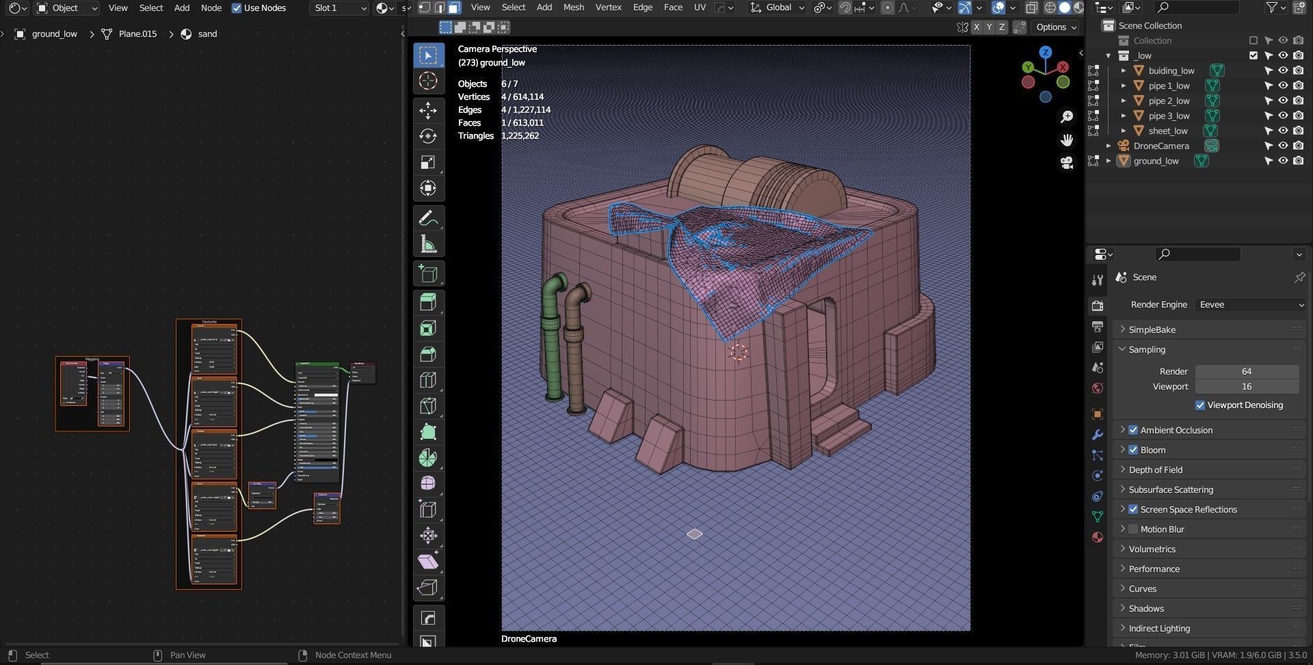Viewport: 1313px width, 665px height.
Task: Click ground_low in the node editor breadcrumb
Action: pos(54,33)
